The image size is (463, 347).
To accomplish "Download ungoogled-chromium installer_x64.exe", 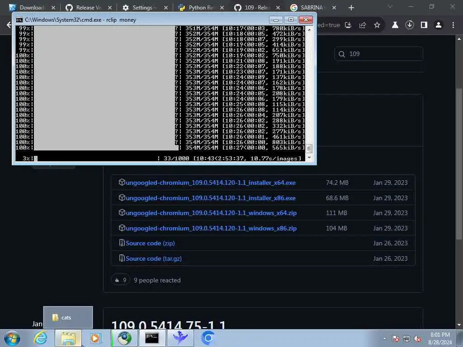I will tap(211, 183).
